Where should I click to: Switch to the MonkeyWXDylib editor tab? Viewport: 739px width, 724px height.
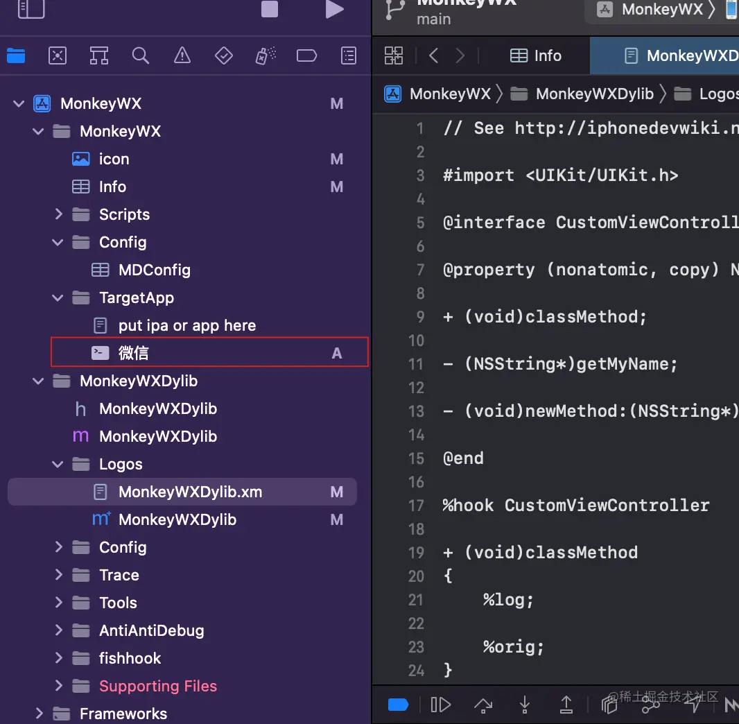[x=665, y=55]
